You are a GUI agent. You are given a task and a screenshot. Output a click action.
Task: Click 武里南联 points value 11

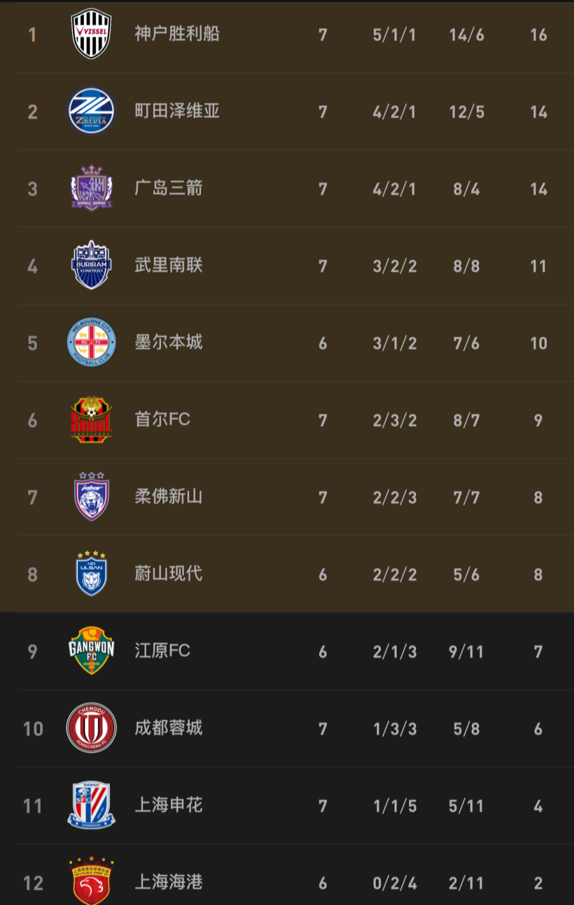(538, 266)
